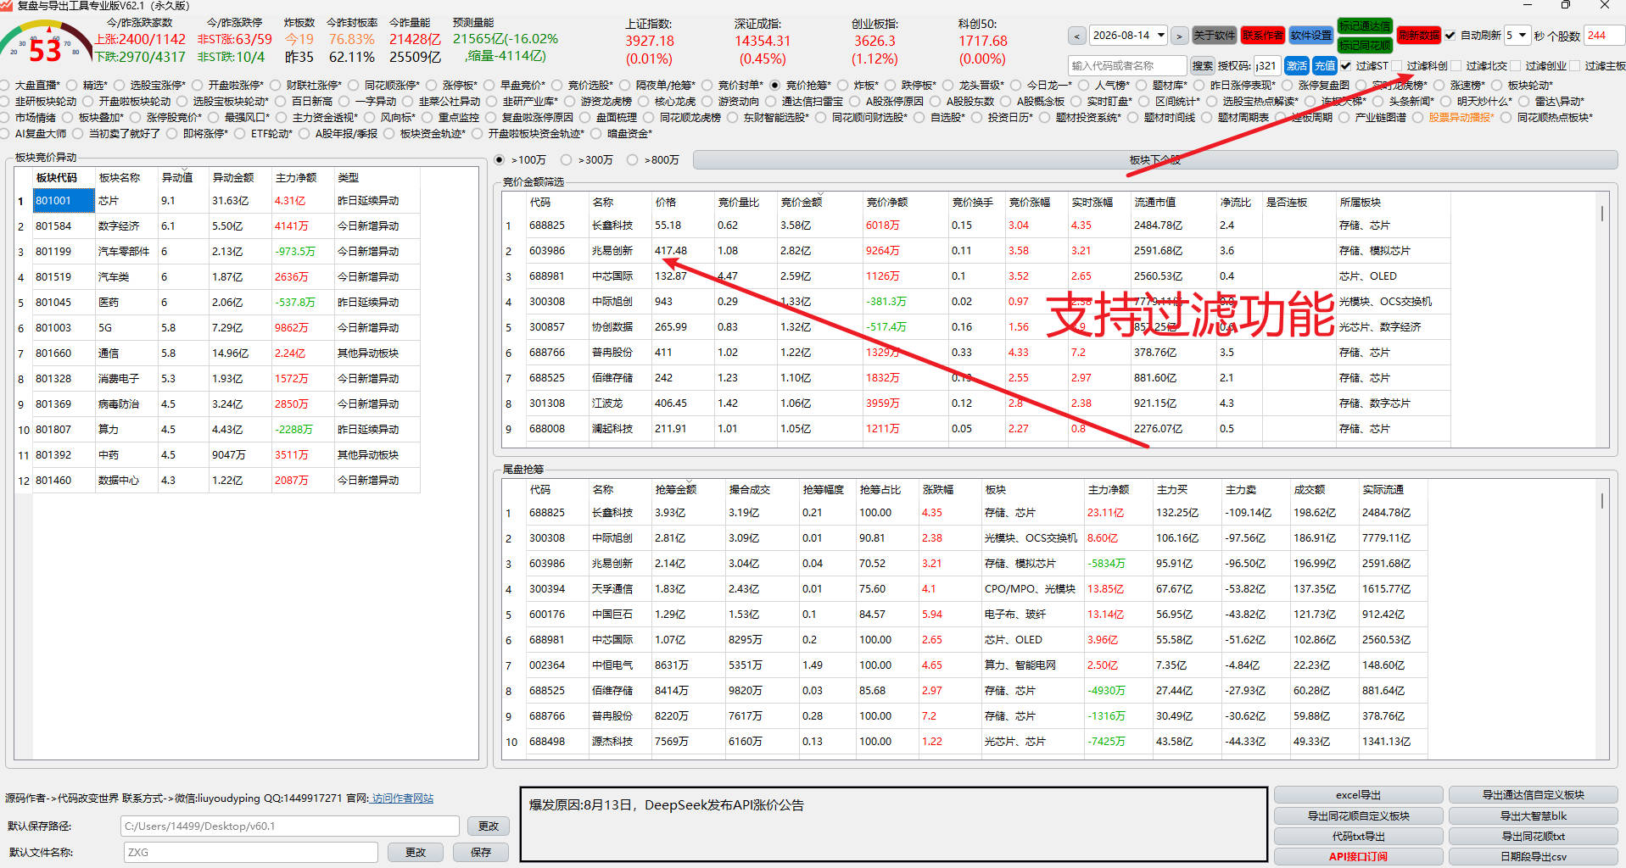This screenshot has height=868, width=1626.
Task: Uncheck the 过滤ST checkbox
Action: (x=1345, y=65)
